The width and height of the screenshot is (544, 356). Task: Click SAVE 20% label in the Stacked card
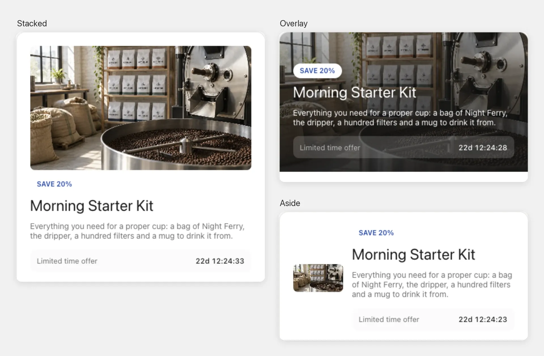pos(54,184)
